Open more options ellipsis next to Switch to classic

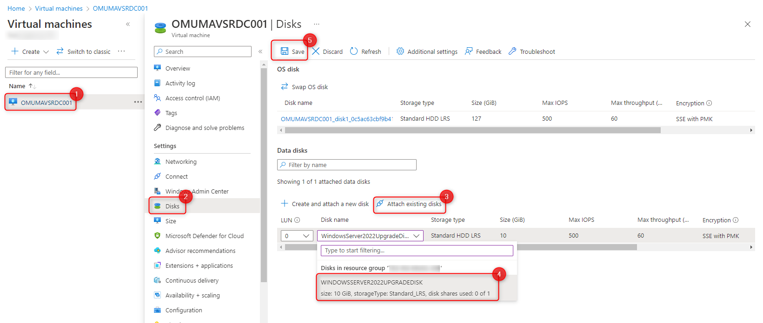pos(121,51)
